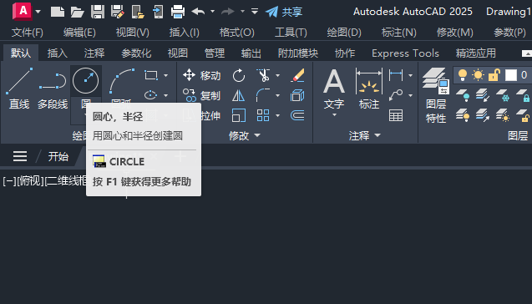This screenshot has width=532, height=304.
Task: Click the 复制 copy button
Action: (201, 96)
